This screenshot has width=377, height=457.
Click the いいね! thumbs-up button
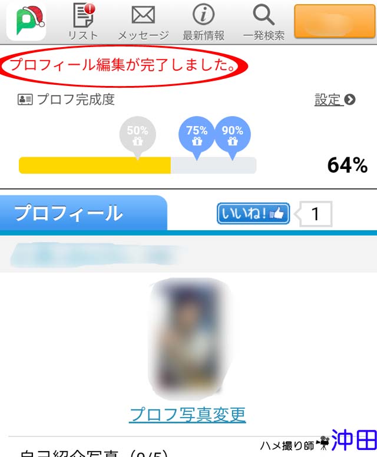pyautogui.click(x=253, y=214)
